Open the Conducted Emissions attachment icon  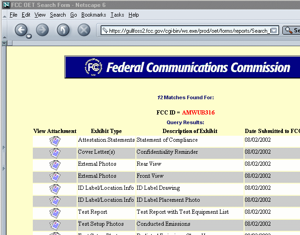pyautogui.click(x=55, y=224)
